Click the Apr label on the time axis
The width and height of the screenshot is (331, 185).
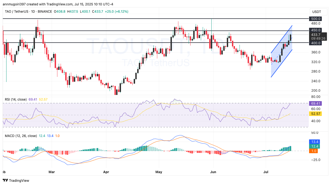coord(106,172)
